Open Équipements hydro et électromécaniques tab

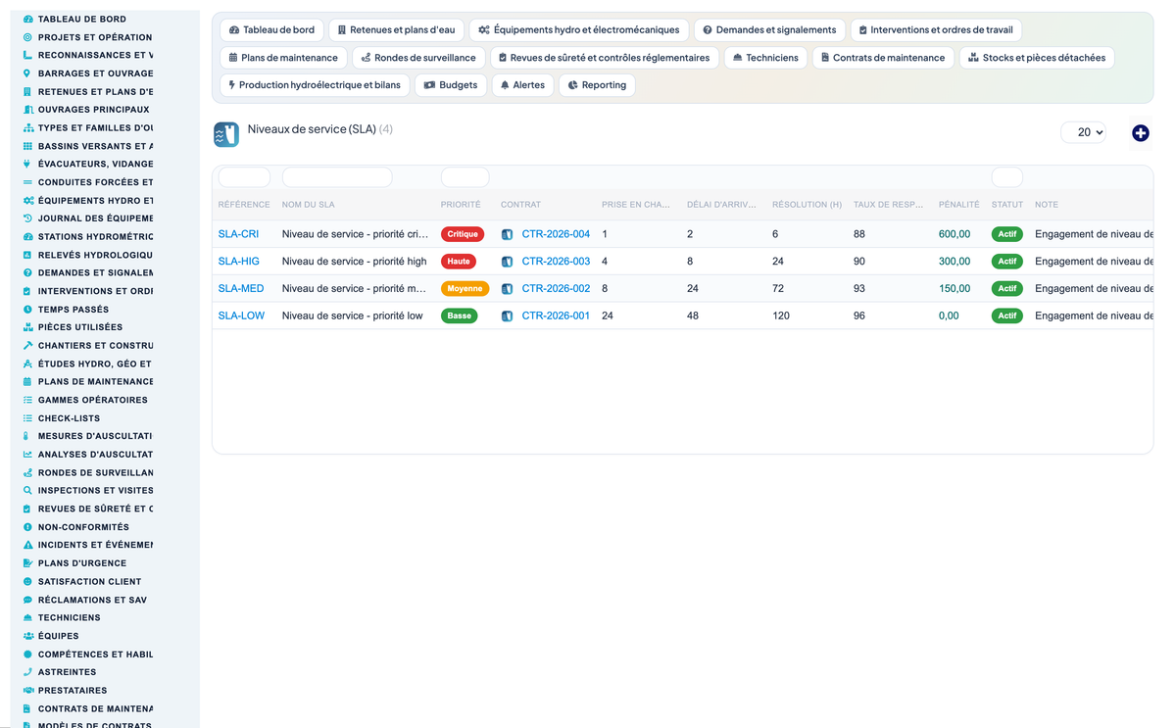(579, 30)
